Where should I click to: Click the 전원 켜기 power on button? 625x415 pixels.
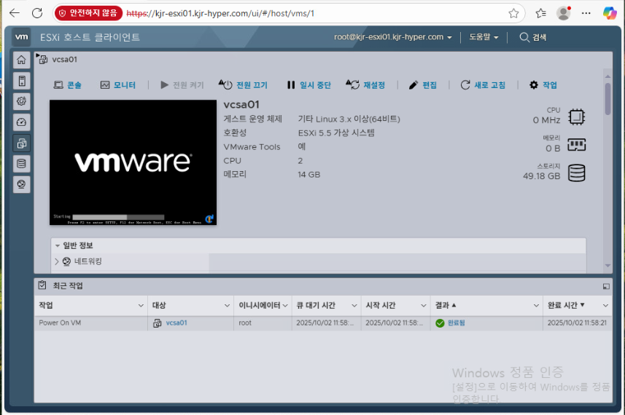click(182, 85)
